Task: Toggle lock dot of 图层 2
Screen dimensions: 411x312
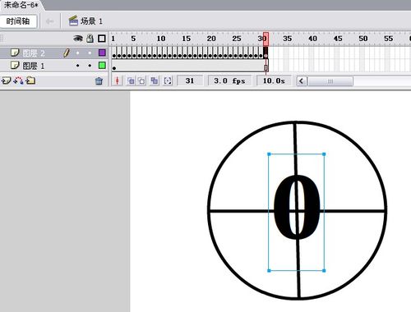Action: 90,53
